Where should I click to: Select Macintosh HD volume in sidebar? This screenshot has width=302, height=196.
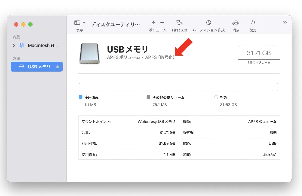(x=36, y=46)
